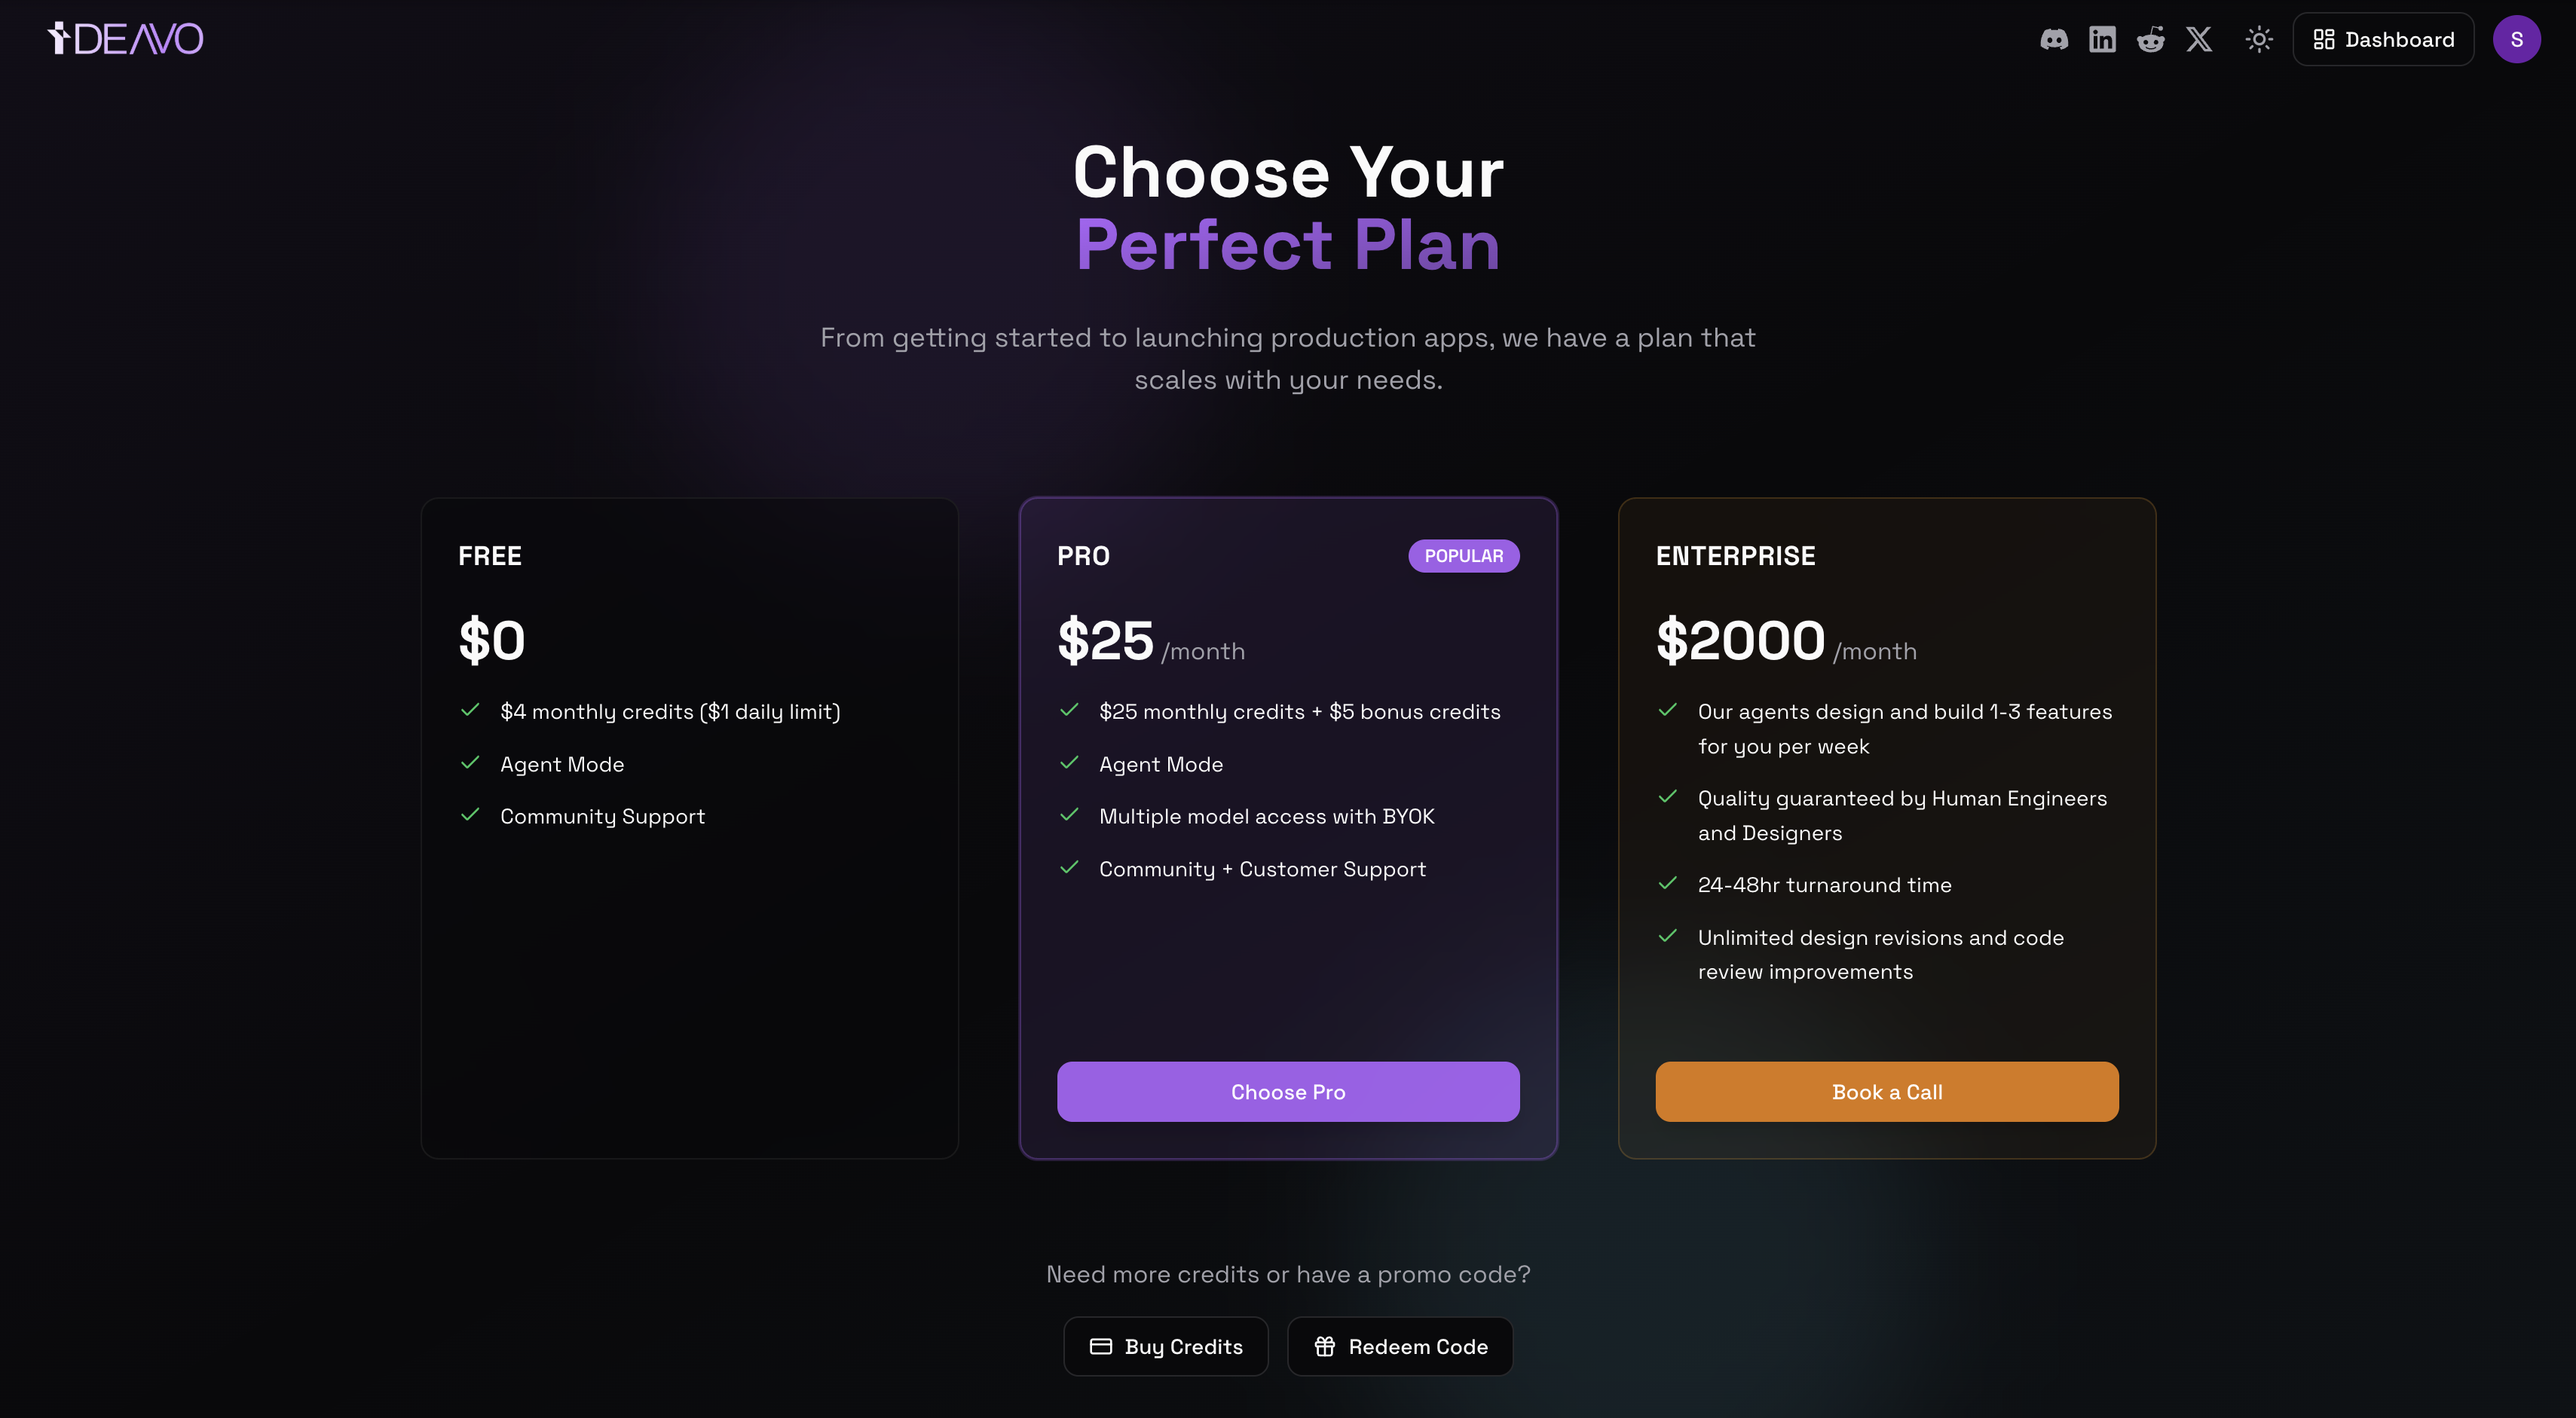Screen dimensions: 2576x1418
Task: Click the Enterprise plan heading
Action: tap(1735, 555)
